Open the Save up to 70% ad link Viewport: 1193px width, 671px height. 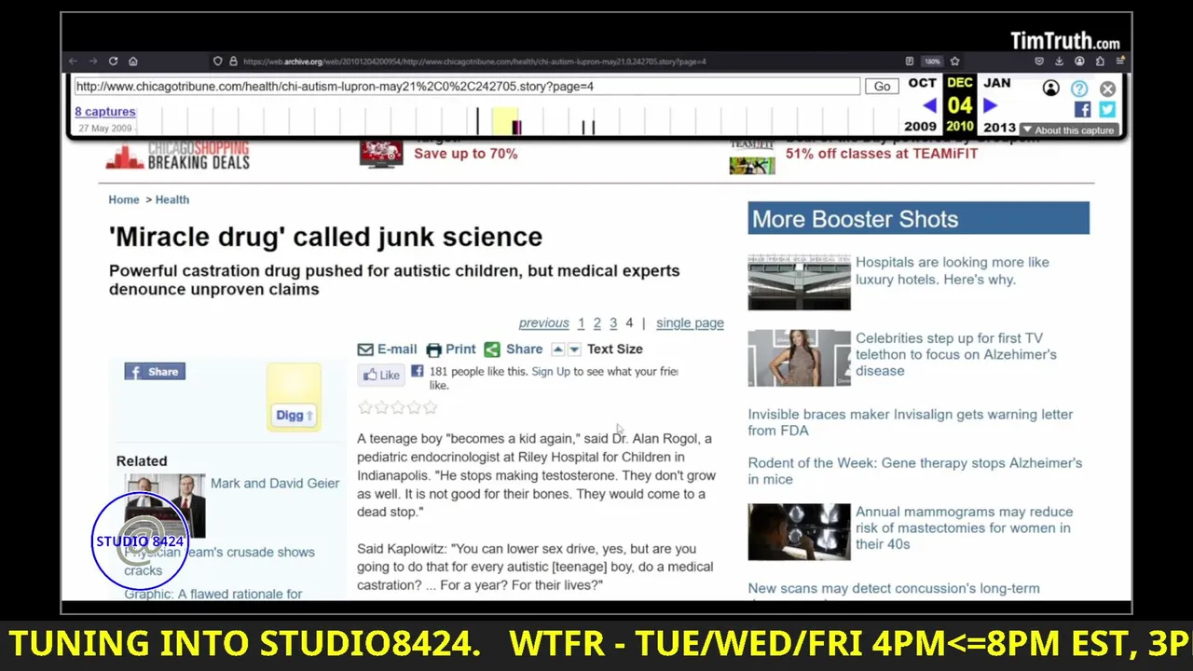point(465,153)
